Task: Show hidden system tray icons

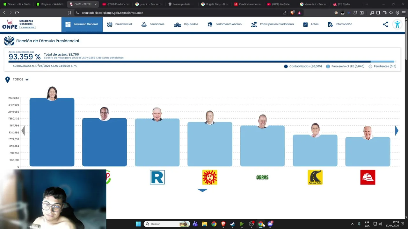Action: pyautogui.click(x=352, y=224)
